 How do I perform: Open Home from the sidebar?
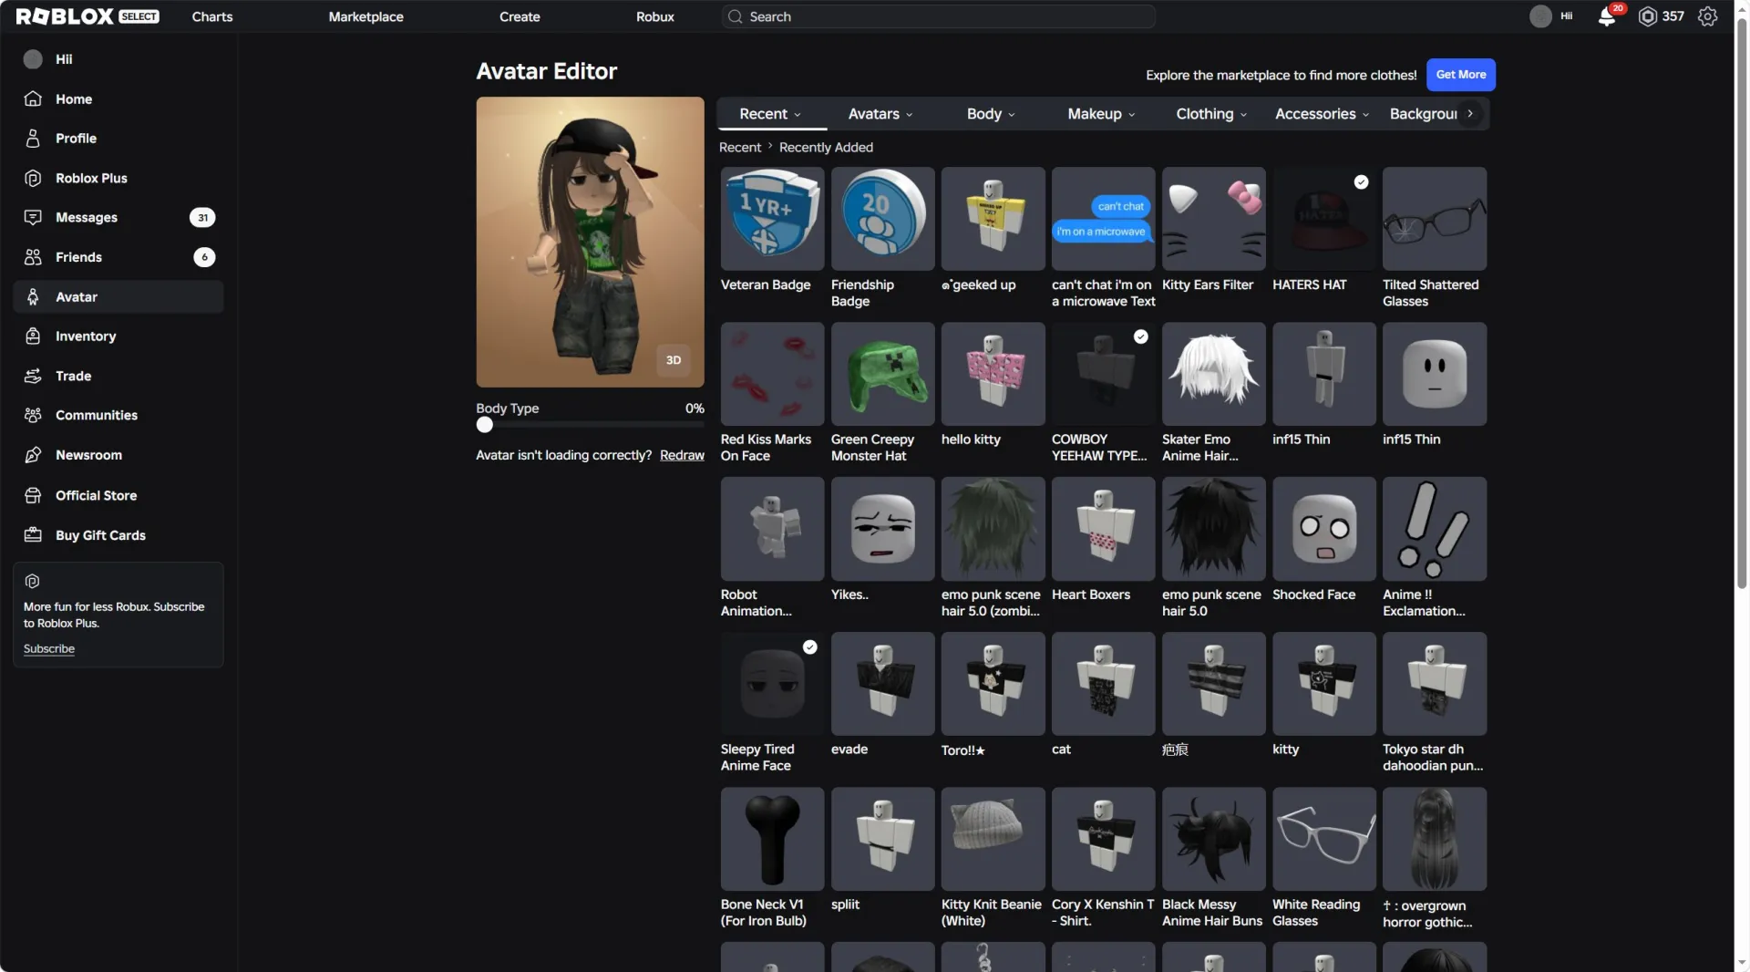click(x=118, y=99)
